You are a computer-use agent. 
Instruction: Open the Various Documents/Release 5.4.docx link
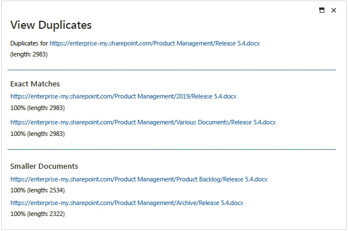point(143,122)
